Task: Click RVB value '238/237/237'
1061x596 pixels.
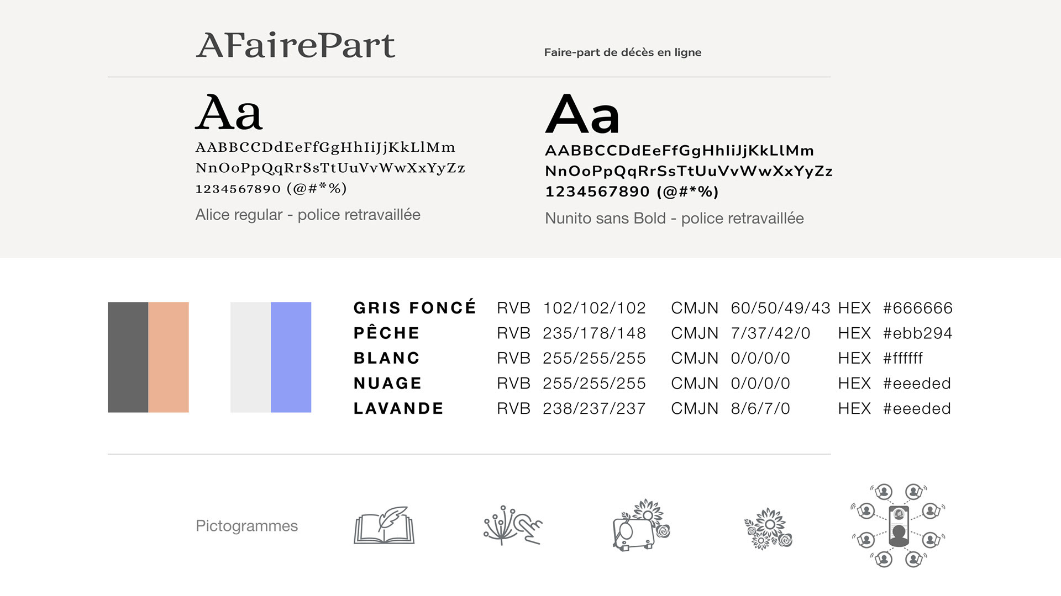Action: coord(595,408)
